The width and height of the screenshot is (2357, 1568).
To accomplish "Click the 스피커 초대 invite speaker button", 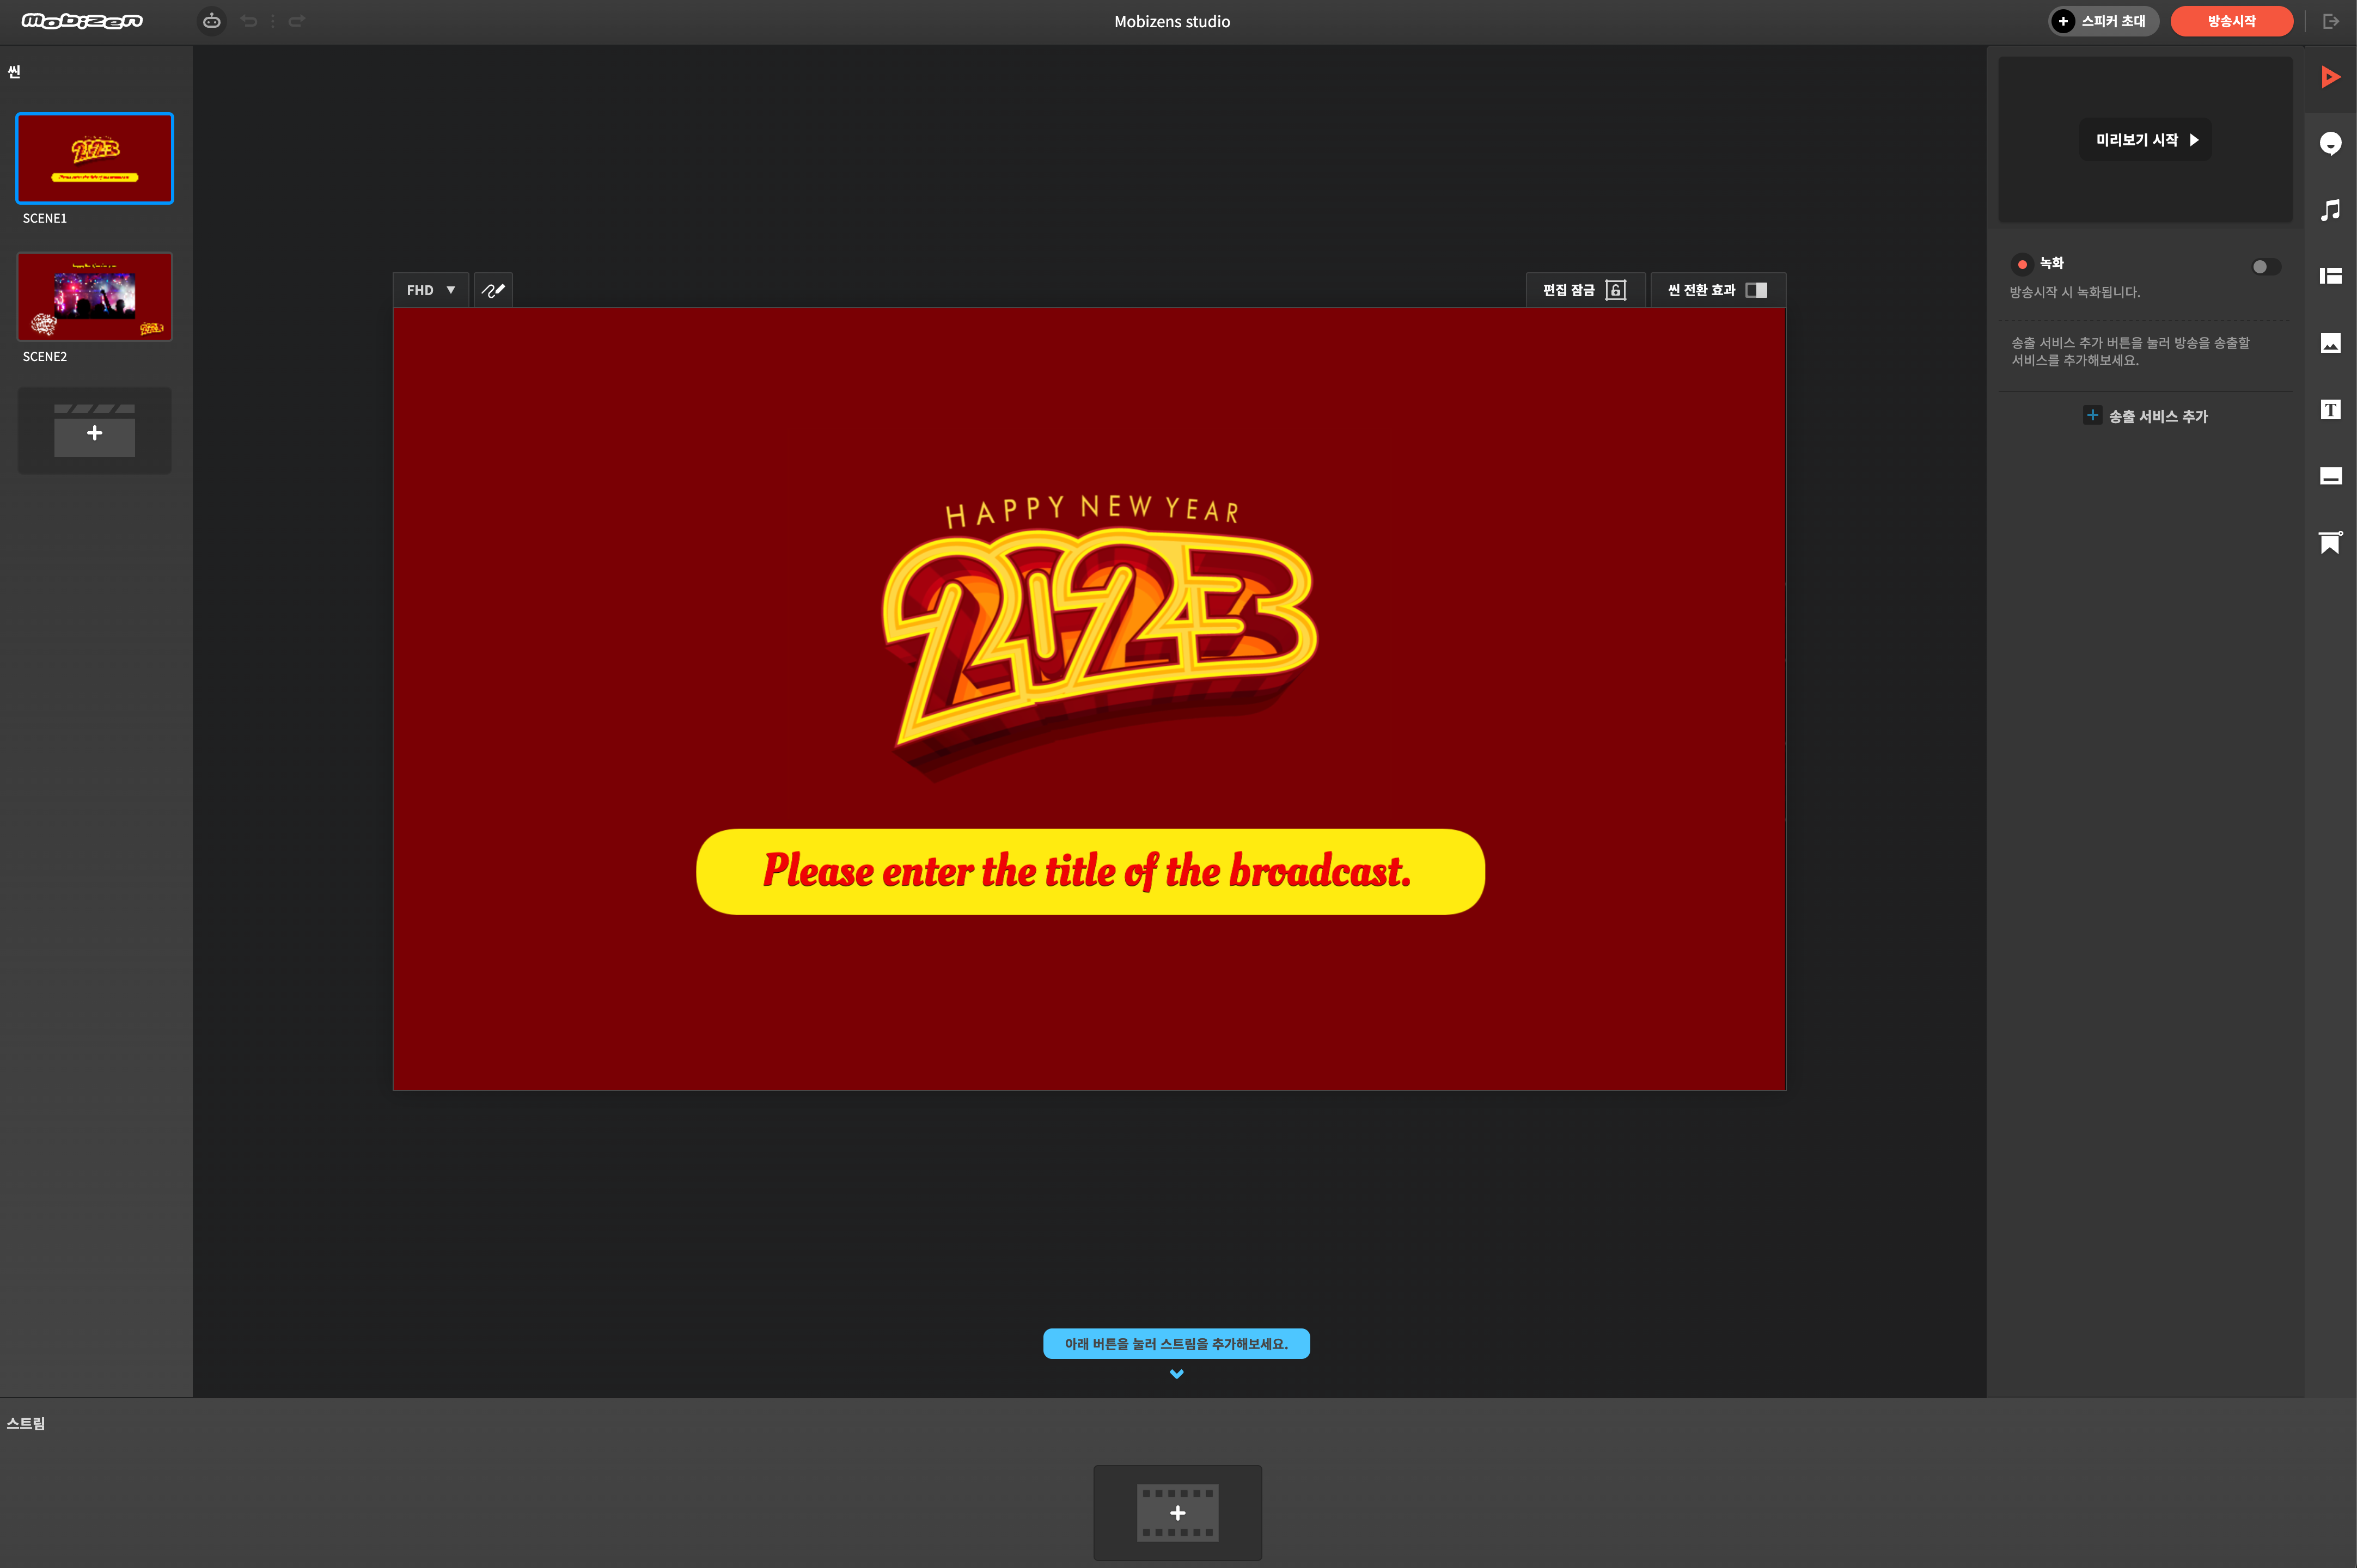I will click(2103, 21).
